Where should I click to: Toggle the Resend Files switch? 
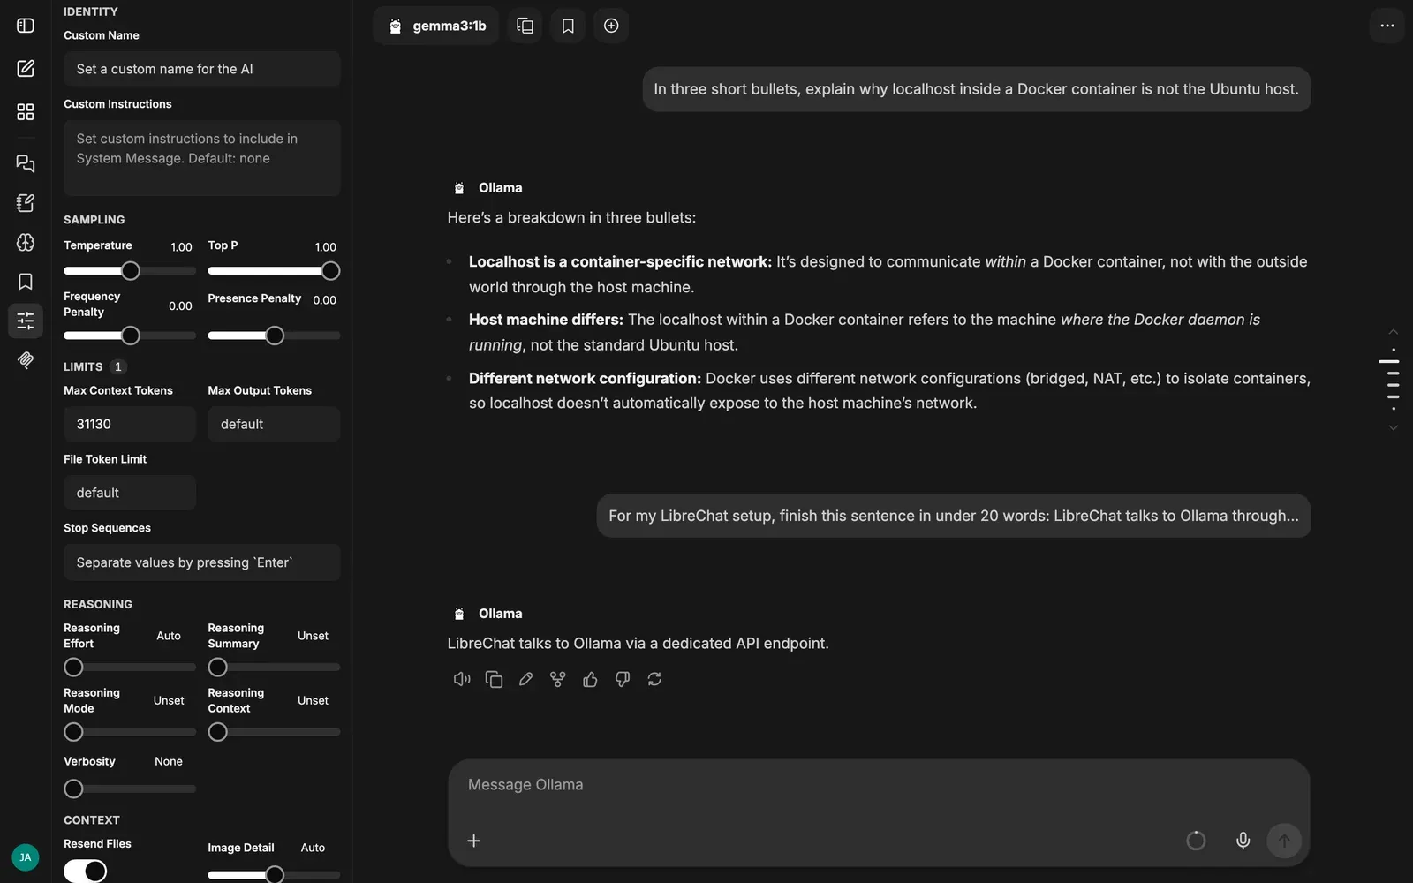(x=86, y=872)
